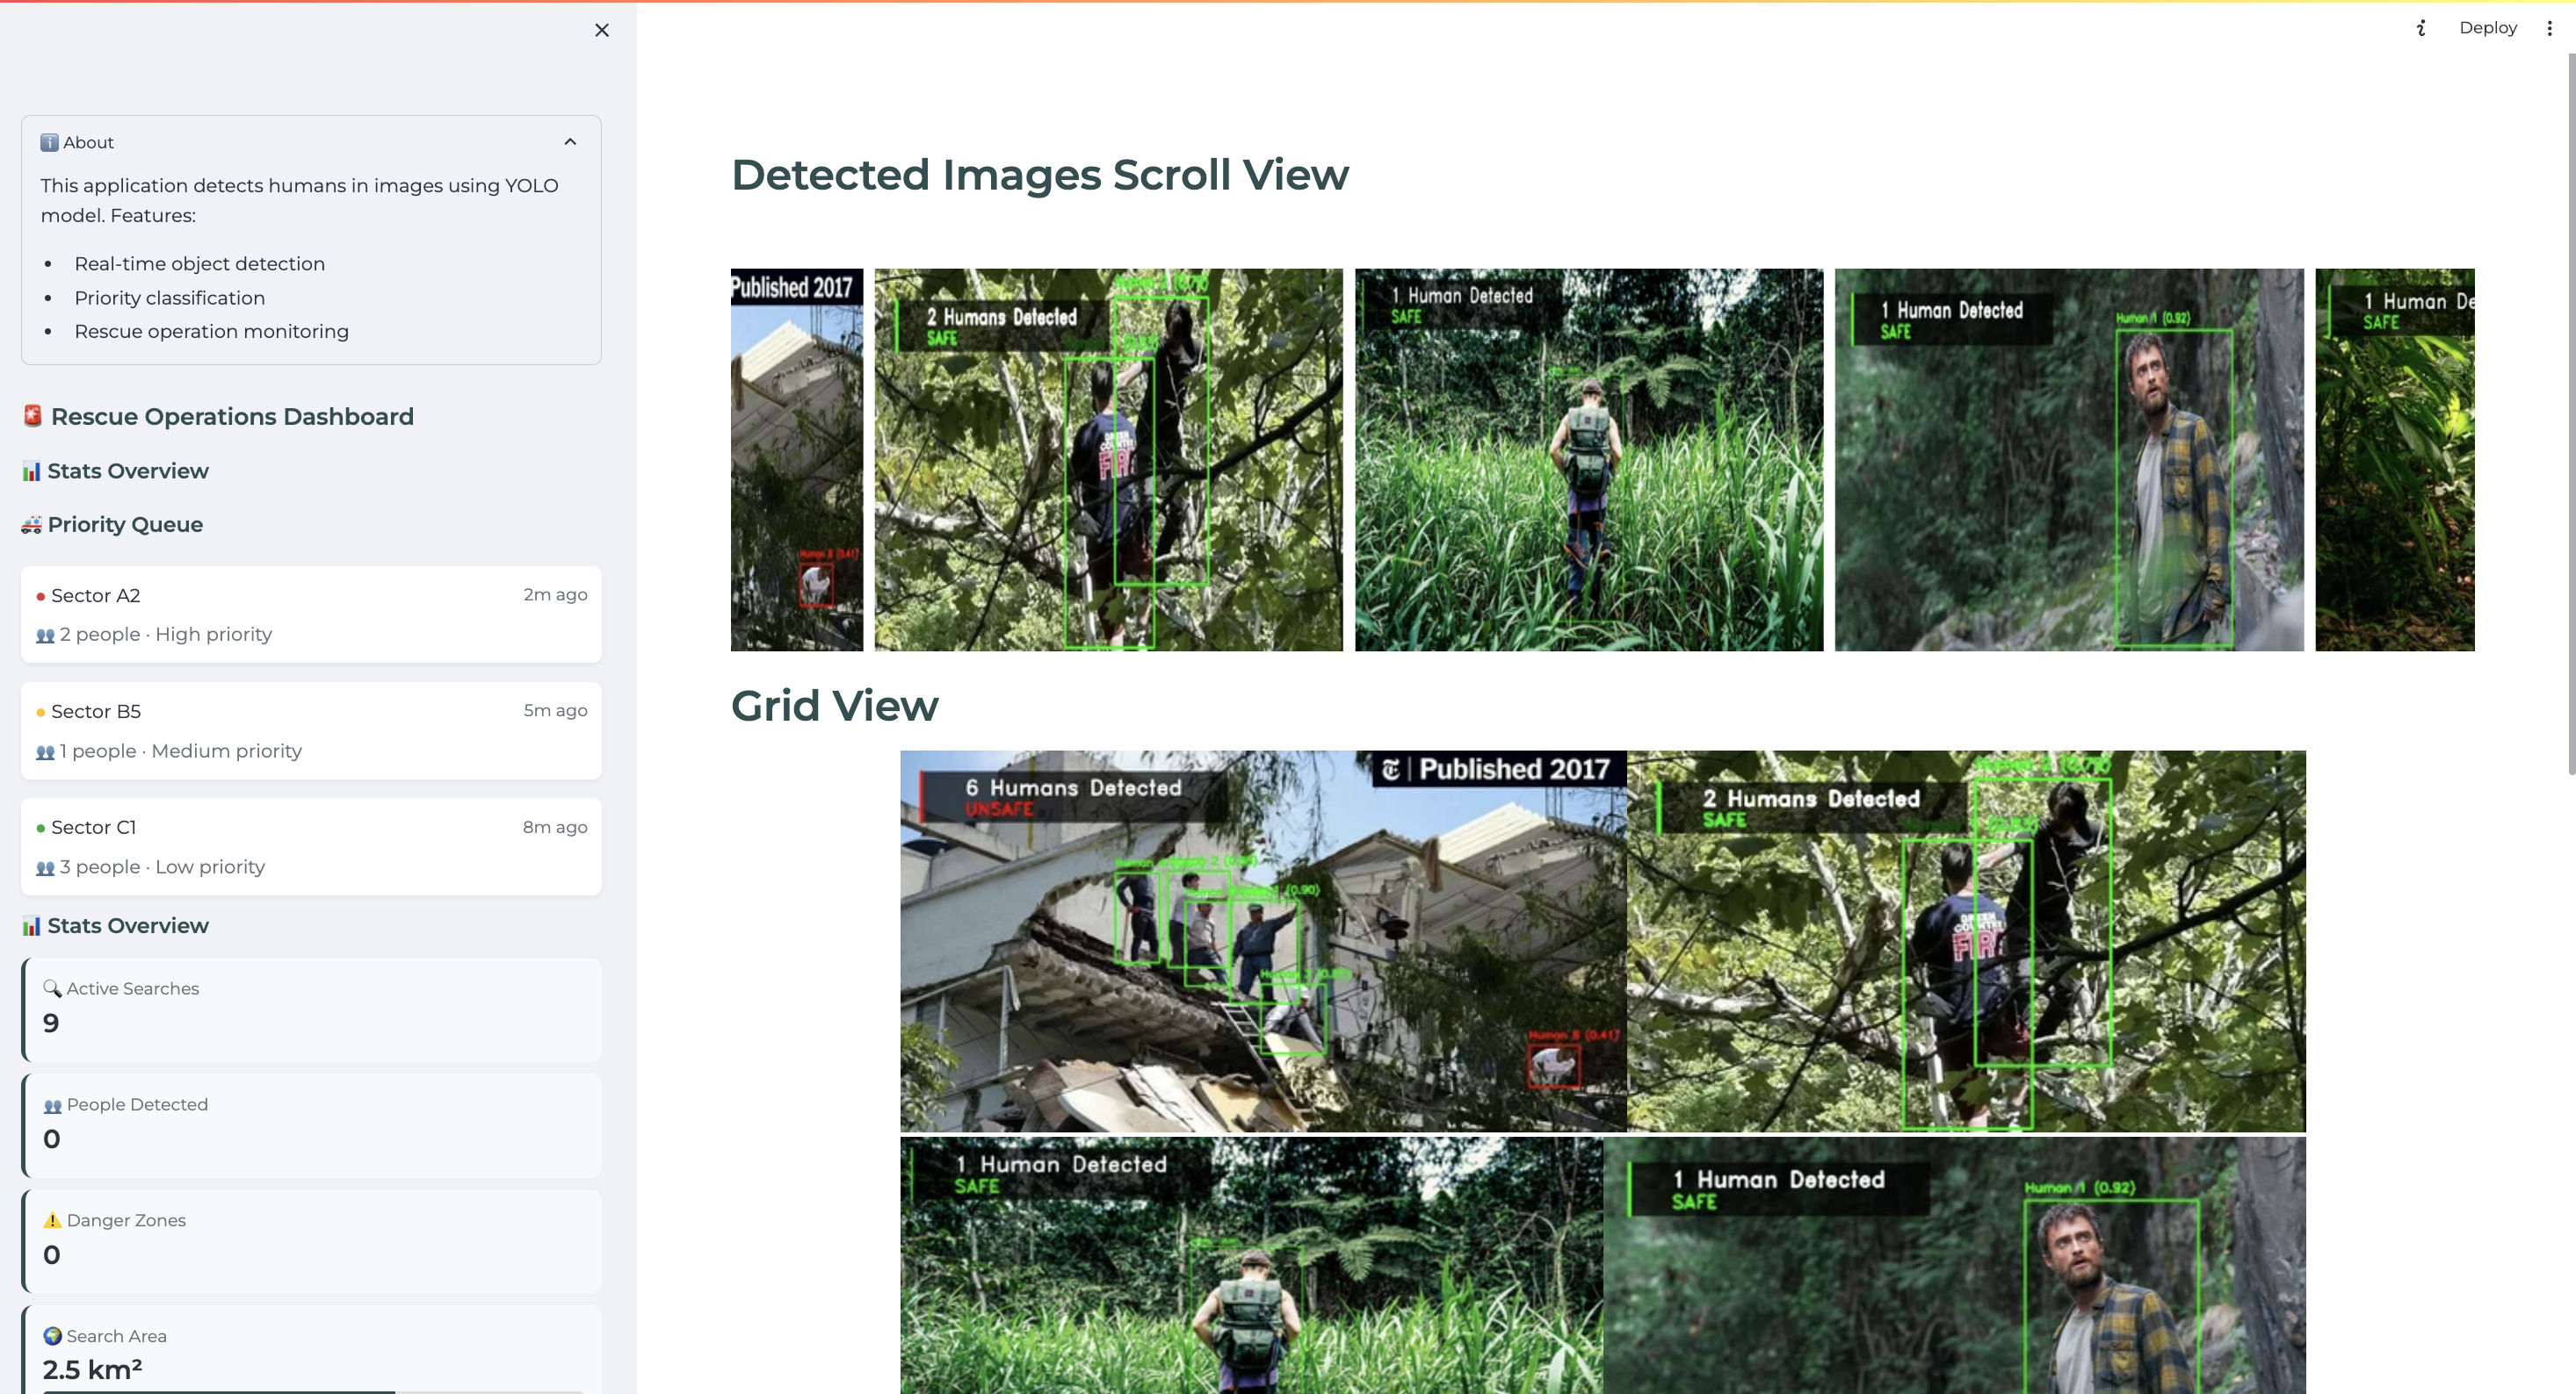Click the siren icon beside Rescue Operations Dashboard

[33, 416]
